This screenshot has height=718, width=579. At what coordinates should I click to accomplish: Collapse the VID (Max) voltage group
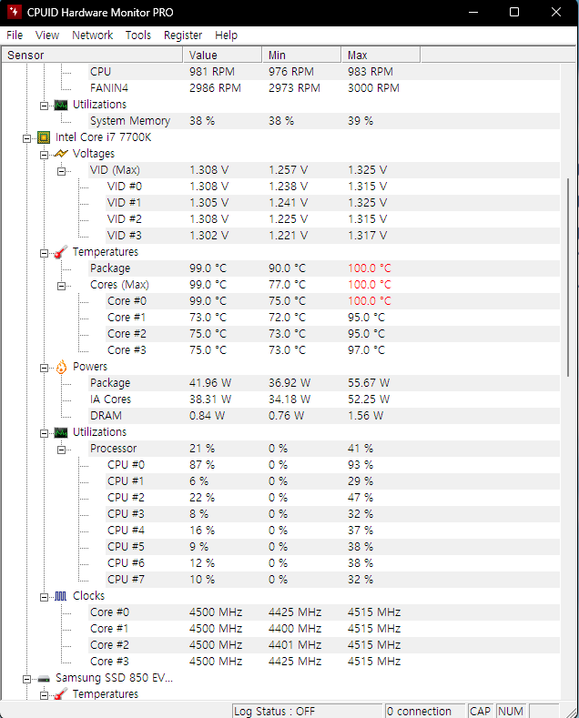coord(62,170)
